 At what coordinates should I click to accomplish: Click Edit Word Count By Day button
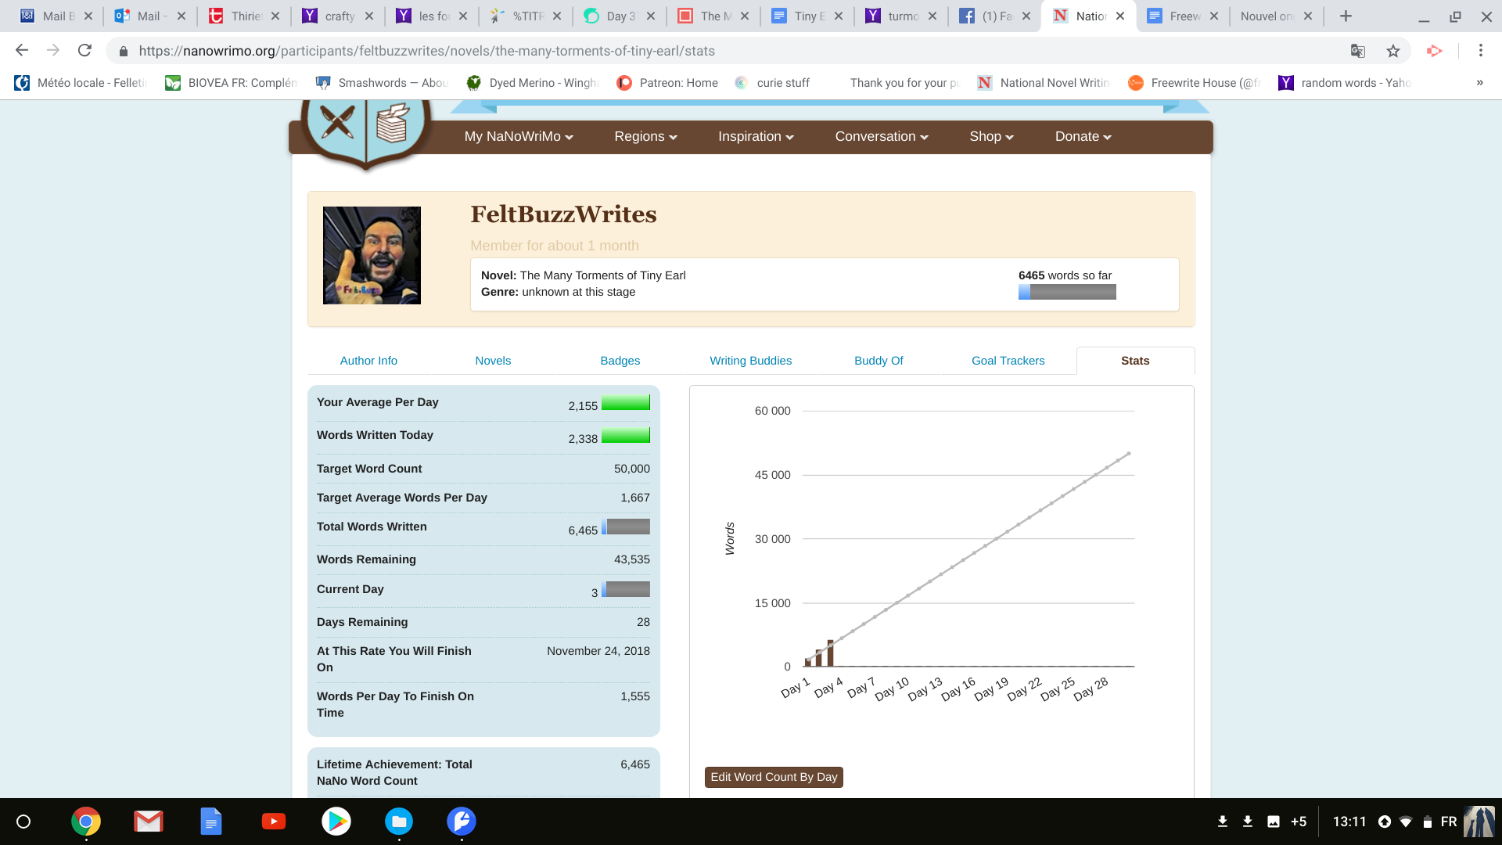(x=774, y=777)
